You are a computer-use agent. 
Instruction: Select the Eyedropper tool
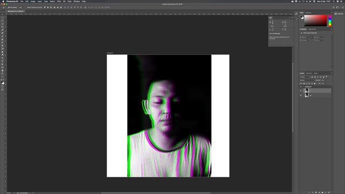[x=2, y=30]
